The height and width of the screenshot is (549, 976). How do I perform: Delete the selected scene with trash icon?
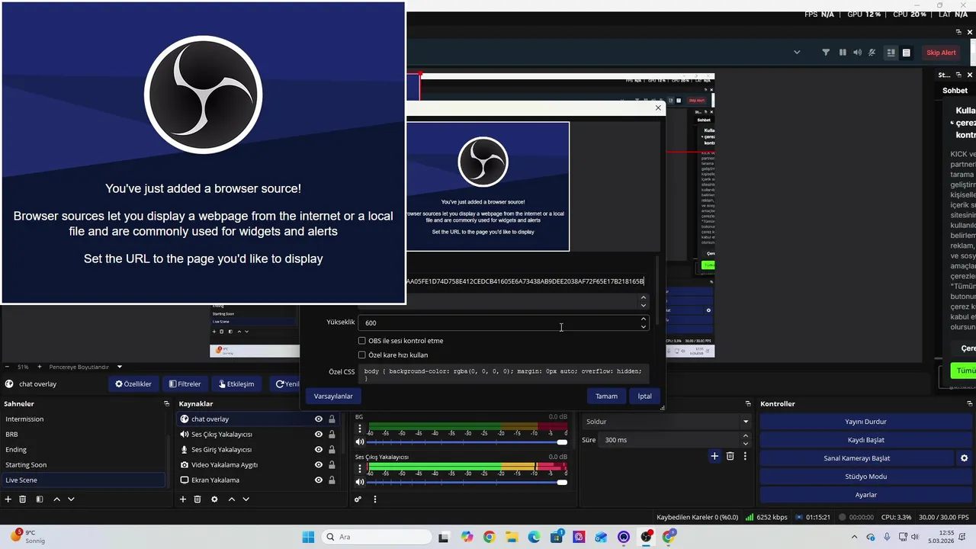(x=23, y=499)
